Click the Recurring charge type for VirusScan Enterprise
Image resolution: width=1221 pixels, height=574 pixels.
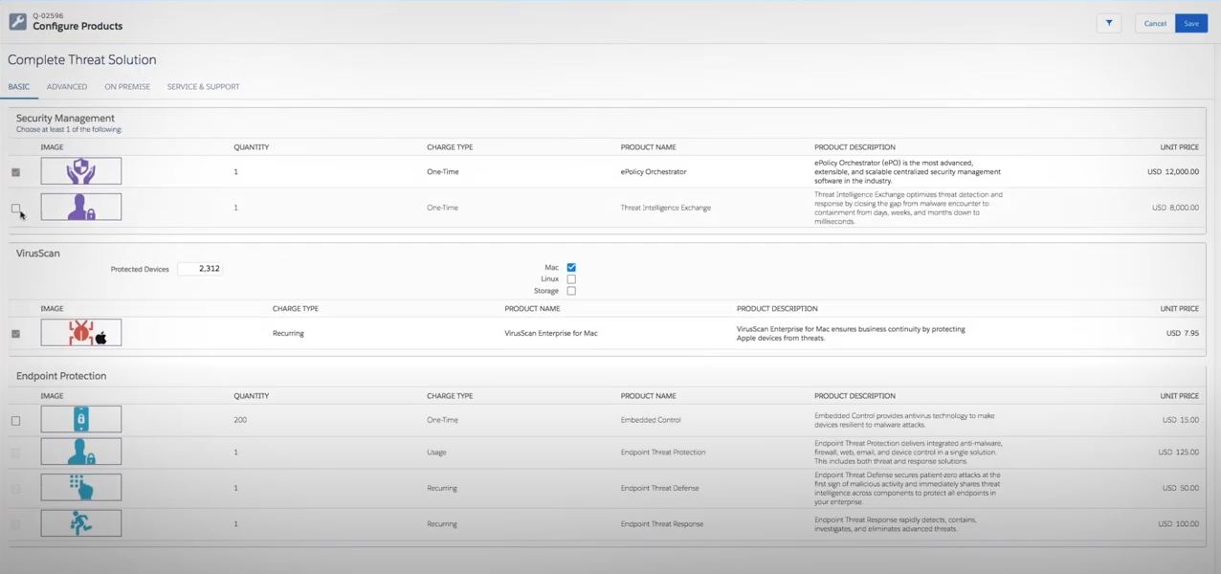click(288, 334)
